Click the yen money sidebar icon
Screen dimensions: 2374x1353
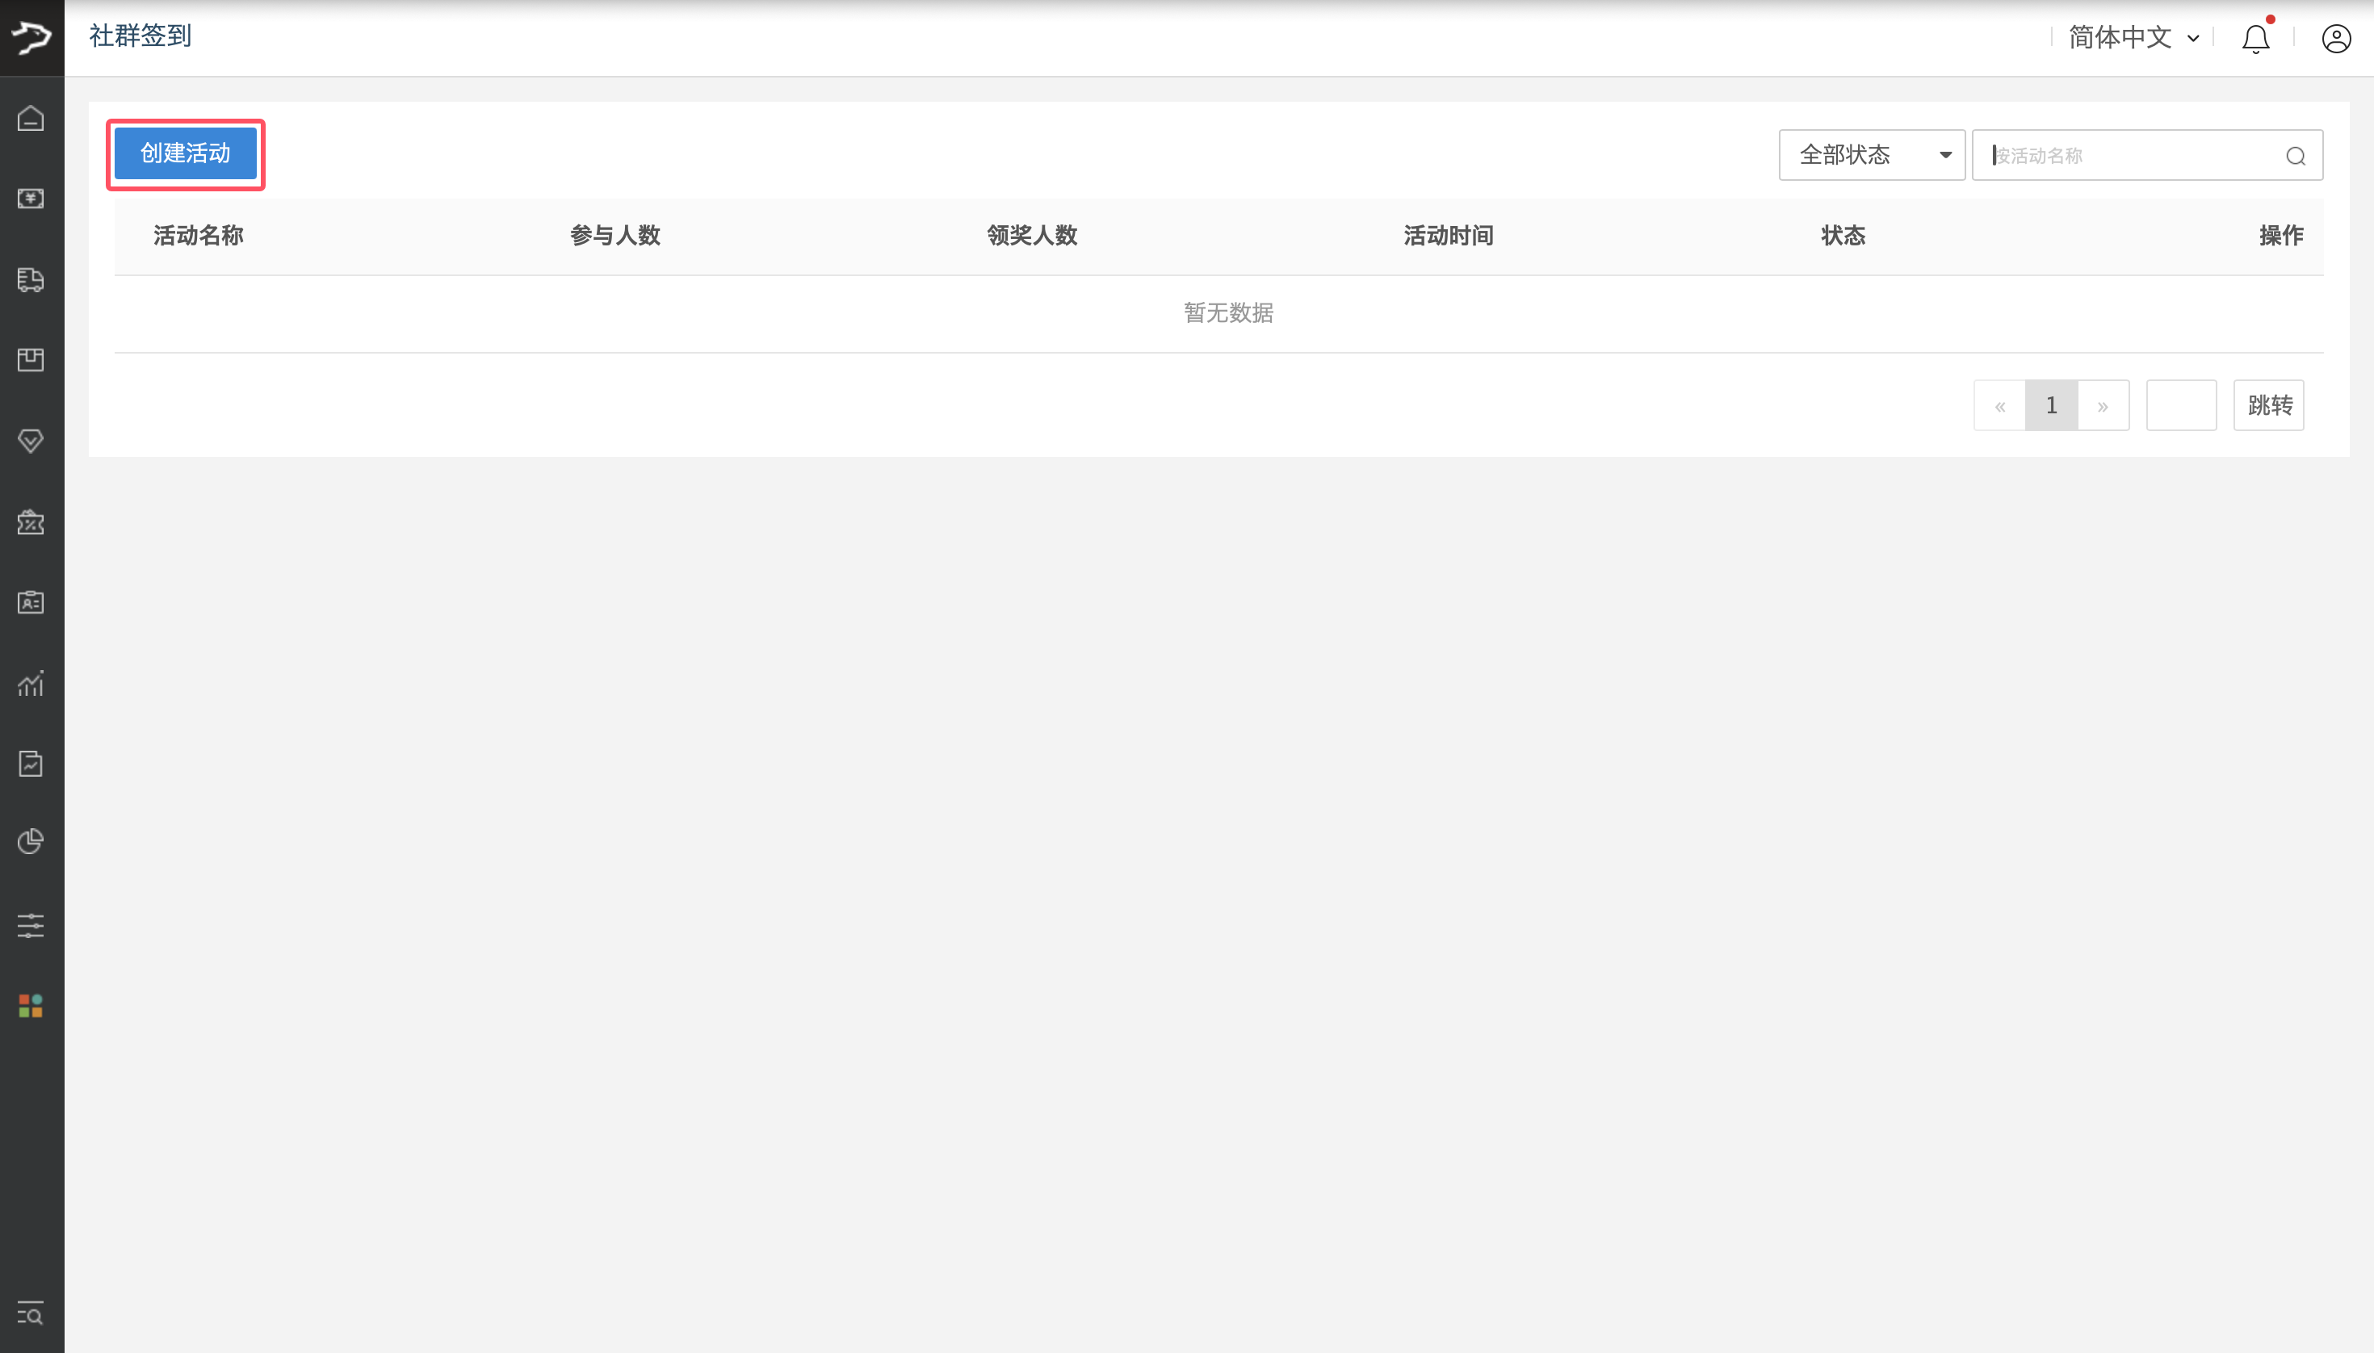tap(31, 199)
